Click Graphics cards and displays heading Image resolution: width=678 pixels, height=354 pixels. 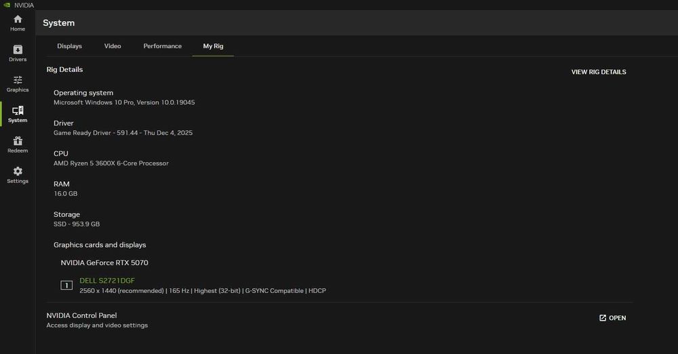pos(100,245)
